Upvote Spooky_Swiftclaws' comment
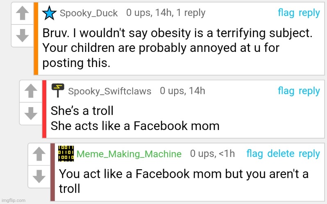This screenshot has width=327, height=204. (x=30, y=92)
